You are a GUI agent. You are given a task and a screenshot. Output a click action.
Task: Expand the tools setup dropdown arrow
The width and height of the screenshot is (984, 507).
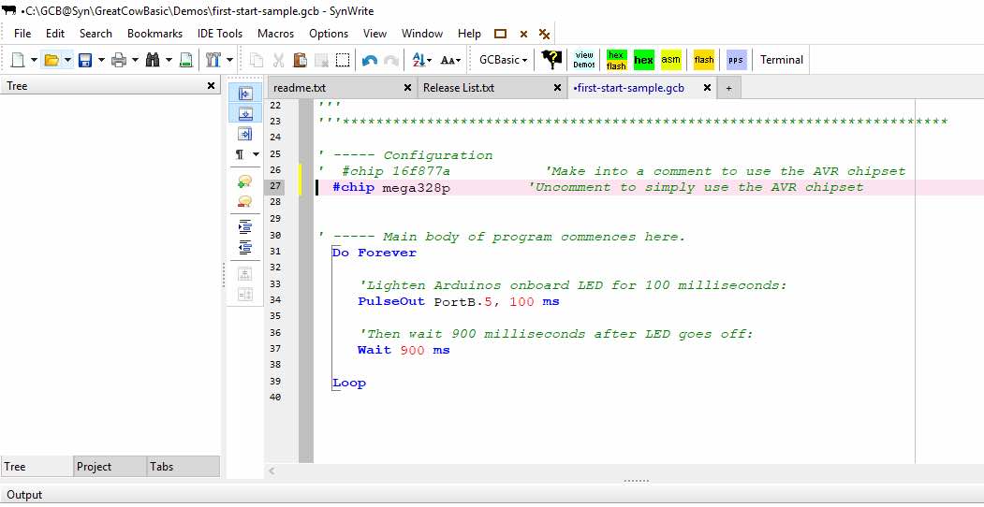(229, 60)
